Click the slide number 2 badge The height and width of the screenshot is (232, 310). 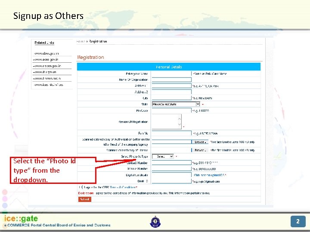(298, 221)
